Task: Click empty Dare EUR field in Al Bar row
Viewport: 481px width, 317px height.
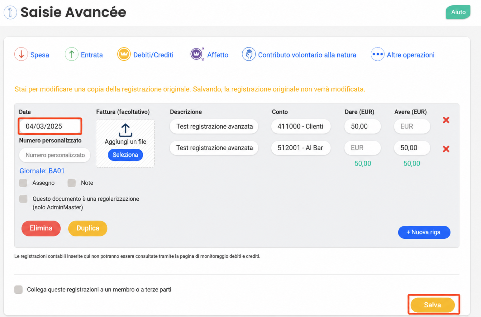Action: tap(362, 148)
